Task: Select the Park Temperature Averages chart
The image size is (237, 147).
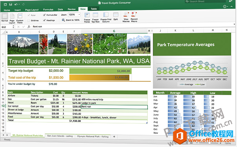Action: tap(192, 61)
